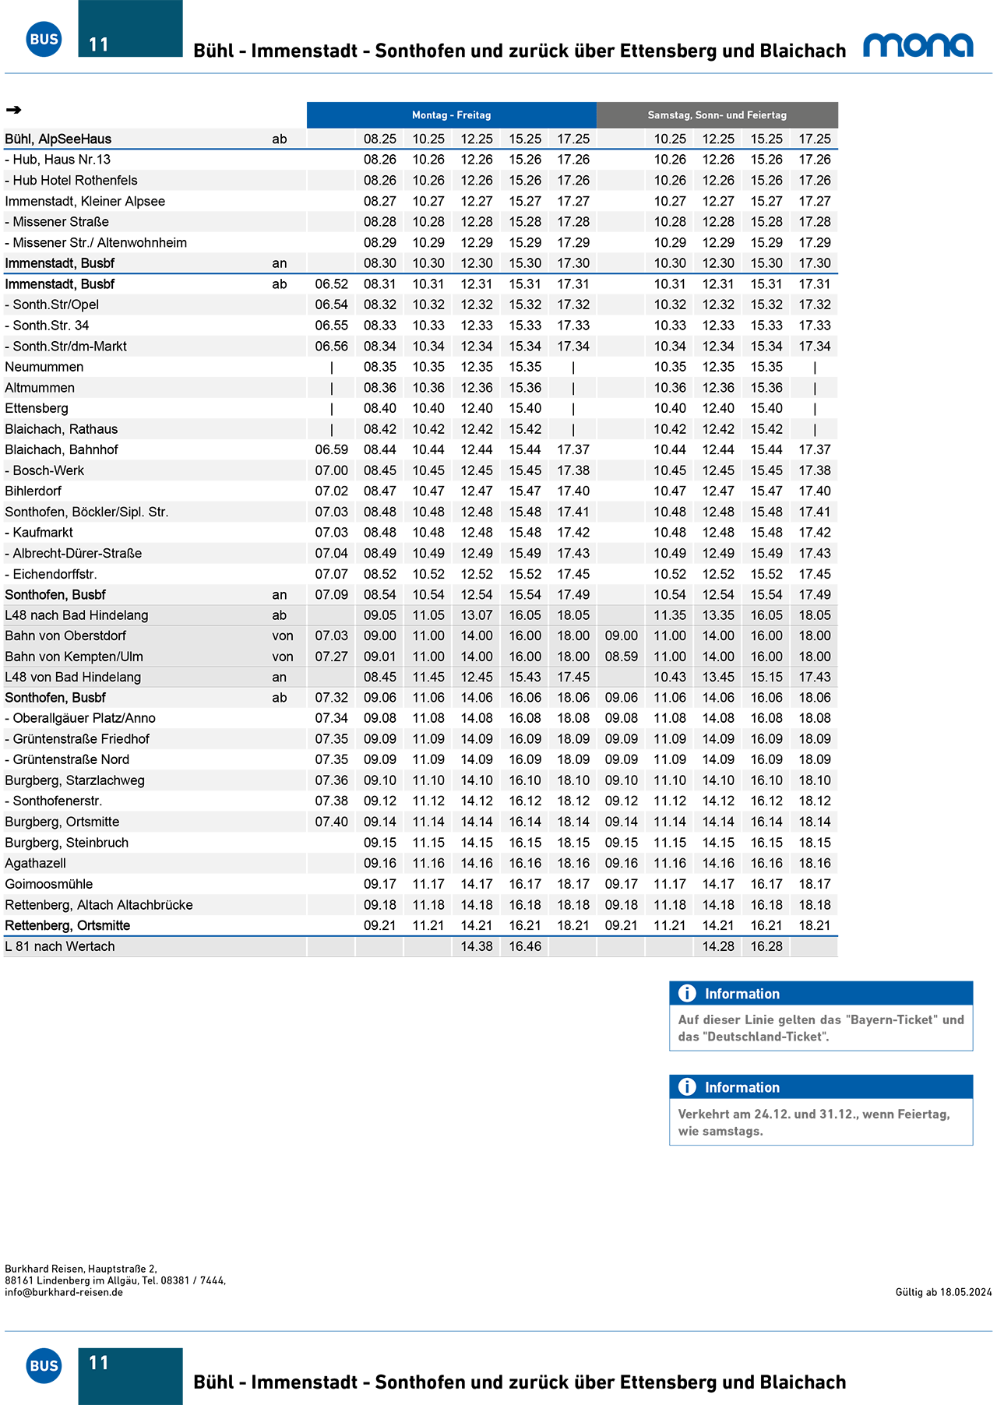997x1405 pixels.
Task: Click the 24.12. und 31.12. information text
Action: click(814, 1122)
